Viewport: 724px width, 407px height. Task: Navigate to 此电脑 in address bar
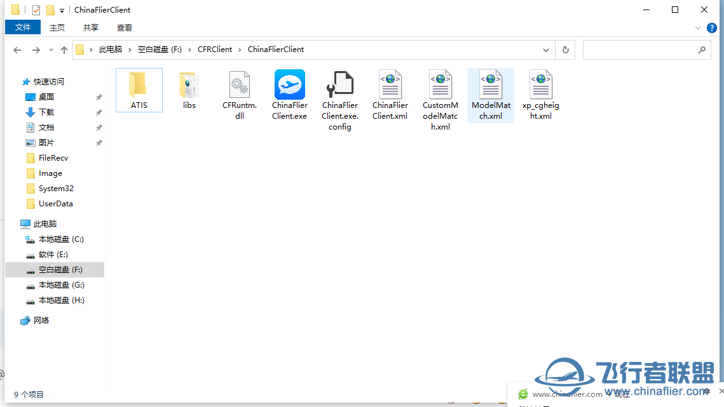pos(111,50)
